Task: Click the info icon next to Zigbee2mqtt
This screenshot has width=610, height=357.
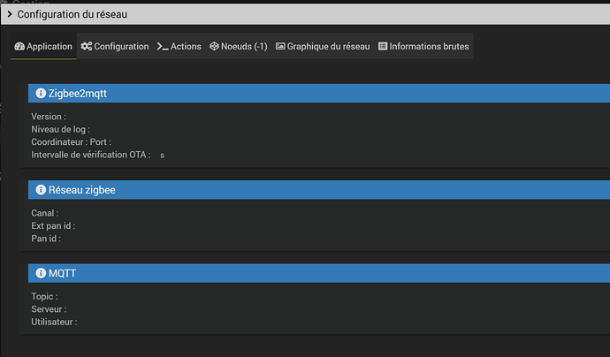Action: [x=40, y=93]
